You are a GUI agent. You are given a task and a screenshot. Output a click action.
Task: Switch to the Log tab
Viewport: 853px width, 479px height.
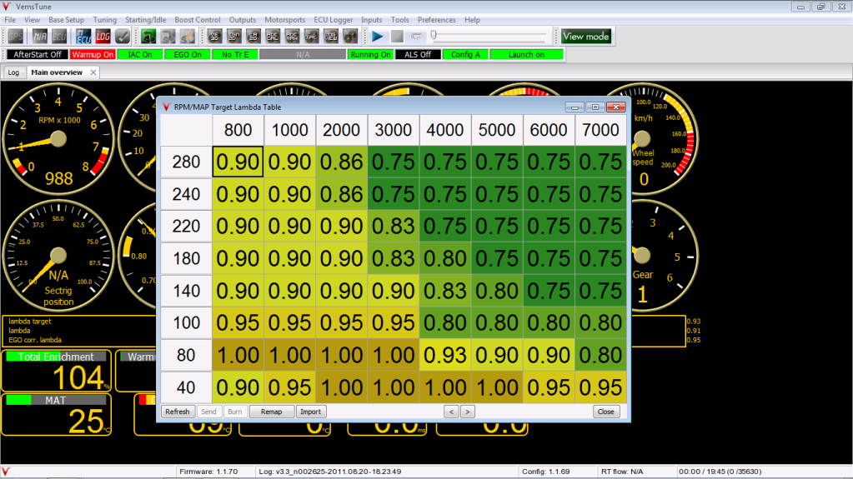coord(13,72)
